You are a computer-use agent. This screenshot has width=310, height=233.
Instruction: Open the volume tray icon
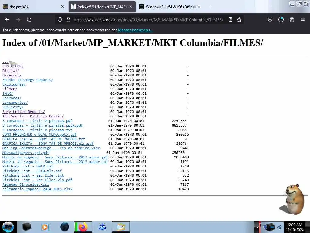point(279,227)
